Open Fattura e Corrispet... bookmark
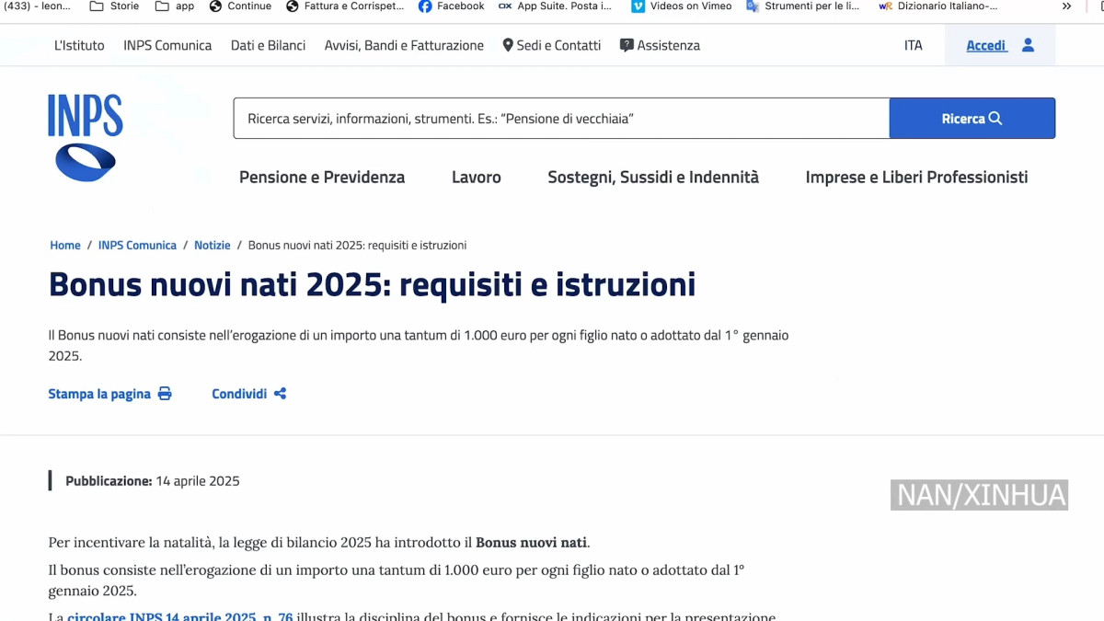Screen dimensions: 1104x621 tap(345, 6)
